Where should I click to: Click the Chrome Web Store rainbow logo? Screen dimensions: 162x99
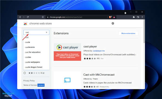click(x=25, y=24)
